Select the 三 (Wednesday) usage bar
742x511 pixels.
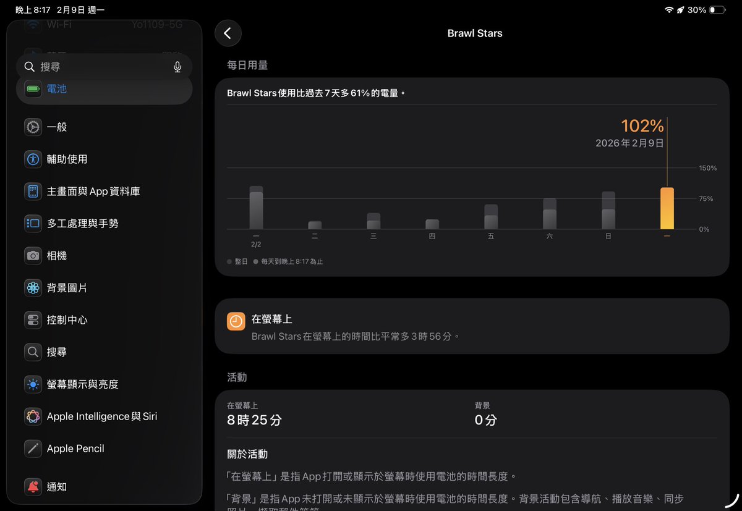pyautogui.click(x=373, y=221)
